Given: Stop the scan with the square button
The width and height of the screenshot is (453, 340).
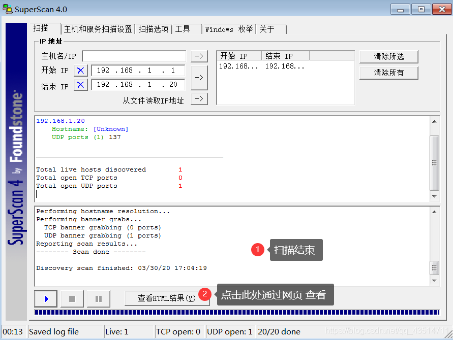Looking at the screenshot, I should coord(72,299).
